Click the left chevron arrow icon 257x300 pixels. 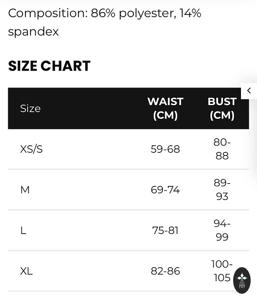249,91
